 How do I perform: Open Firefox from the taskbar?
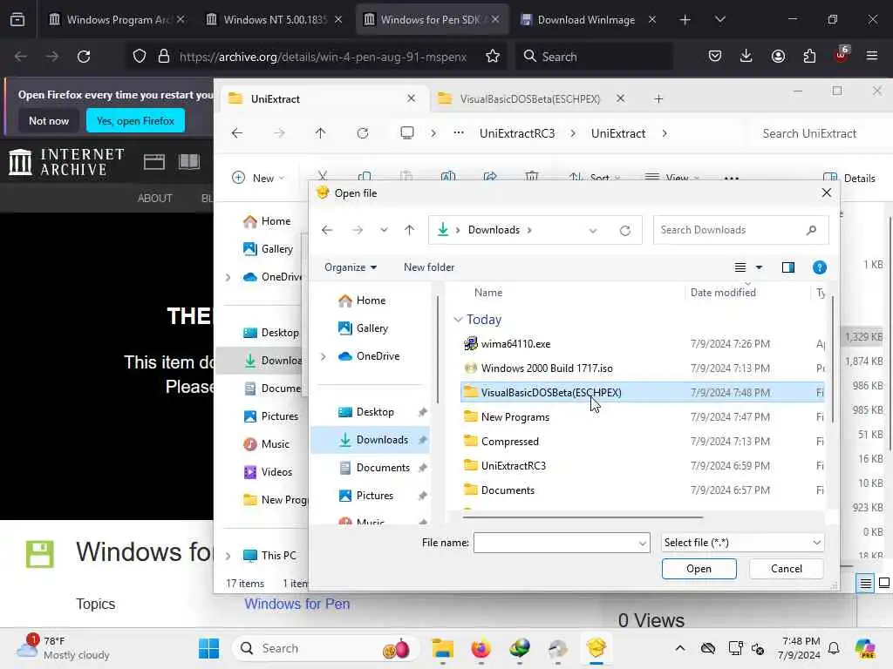[481, 648]
